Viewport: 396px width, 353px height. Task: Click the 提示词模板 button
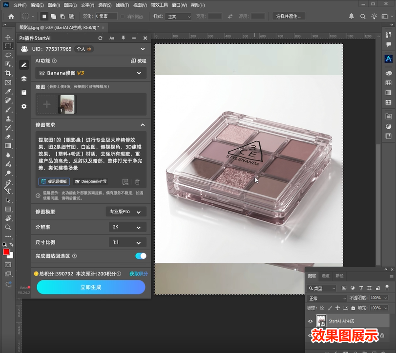(x=54, y=181)
